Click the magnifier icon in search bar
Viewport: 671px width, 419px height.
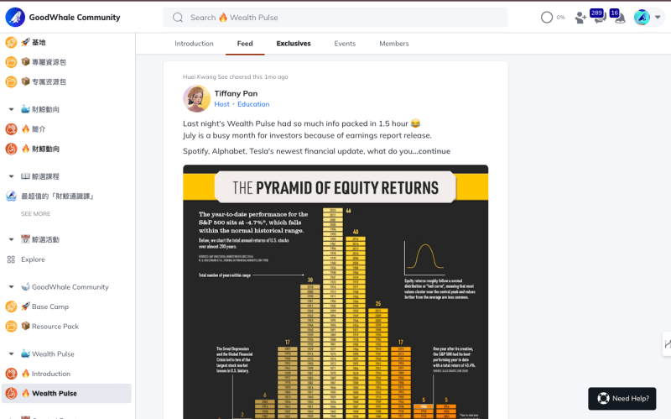(x=178, y=18)
